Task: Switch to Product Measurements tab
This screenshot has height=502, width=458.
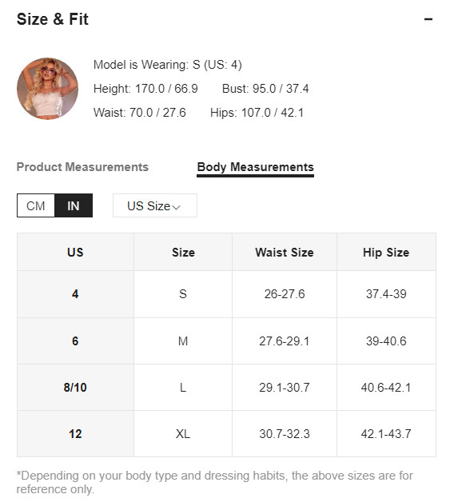Action: coord(82,167)
